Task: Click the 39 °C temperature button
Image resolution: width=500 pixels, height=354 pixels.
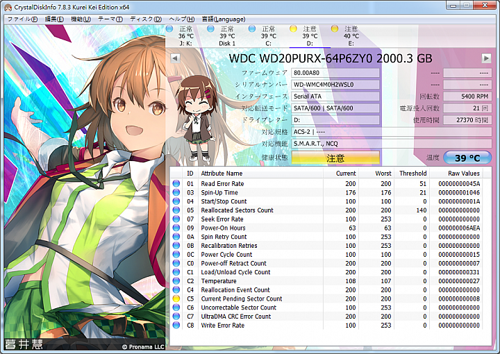Action: coord(467,158)
